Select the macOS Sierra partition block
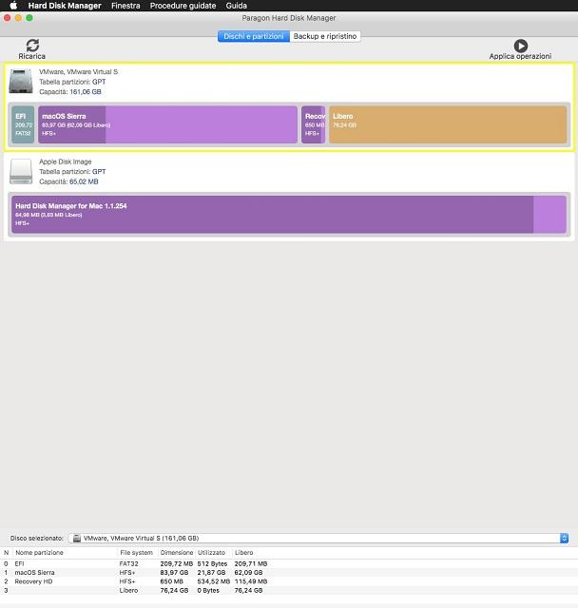Viewport: 578px width, 608px height. (x=167, y=124)
